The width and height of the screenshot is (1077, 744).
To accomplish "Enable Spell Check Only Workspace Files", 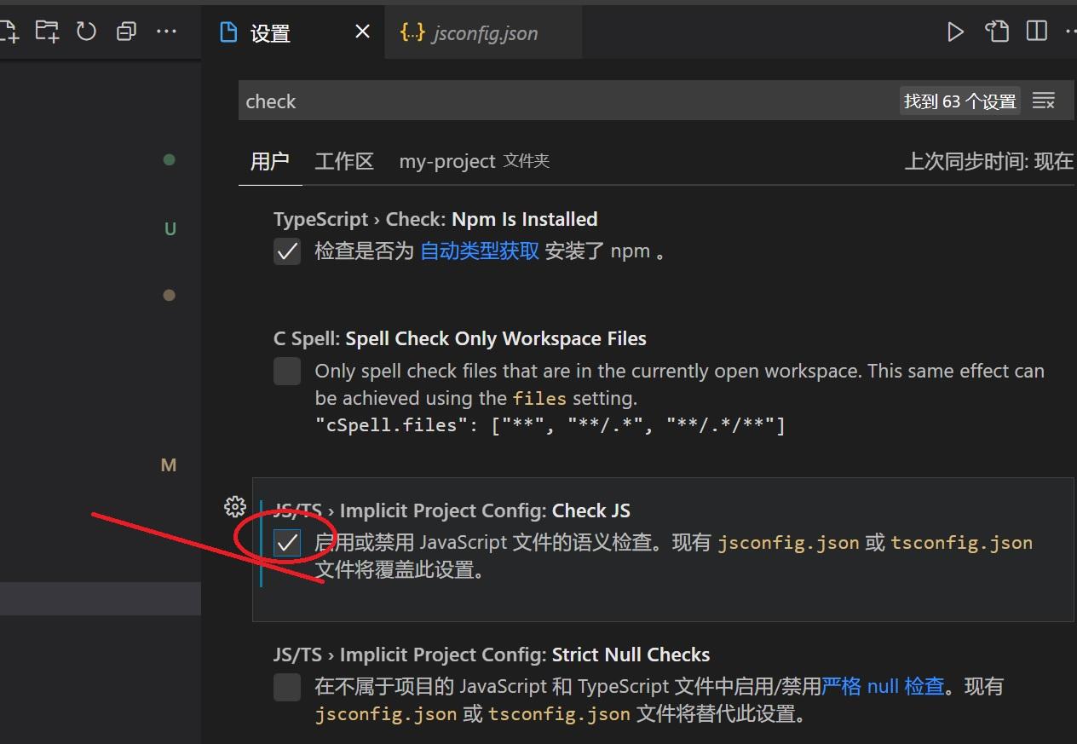I will click(287, 371).
